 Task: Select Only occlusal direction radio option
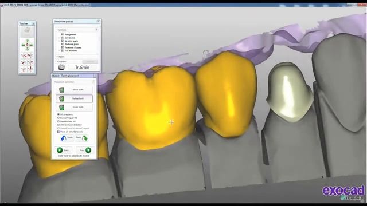click(x=58, y=125)
